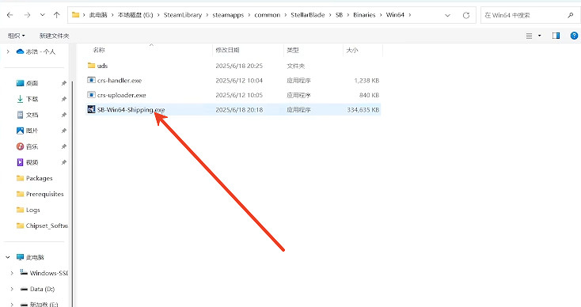Select SB in the address path

[339, 15]
